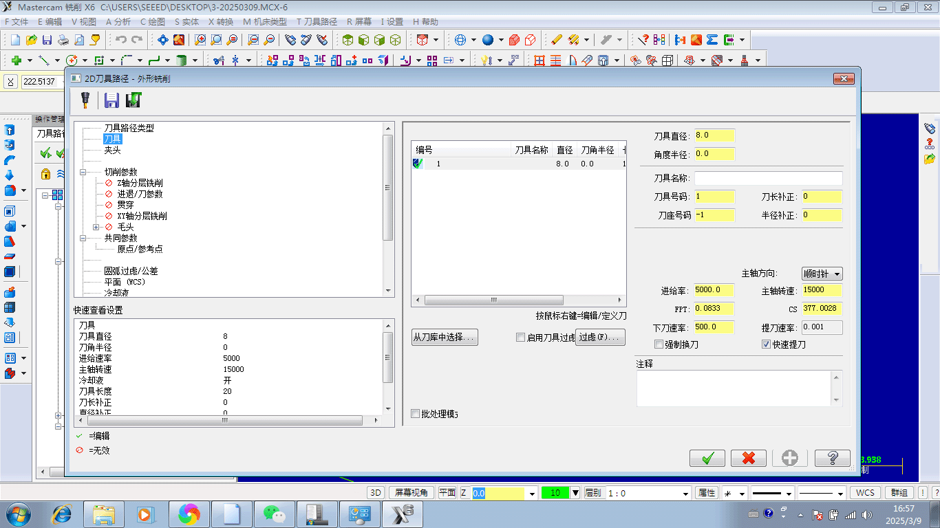This screenshot has width=940, height=528.
Task: Click the save parameters floppy icon in the dialog
Action: click(111, 100)
